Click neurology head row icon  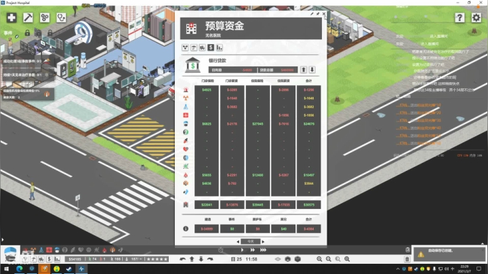tap(186, 158)
